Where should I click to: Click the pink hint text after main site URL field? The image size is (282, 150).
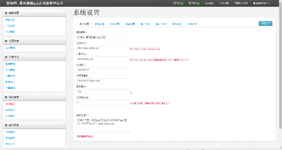tap(145, 49)
